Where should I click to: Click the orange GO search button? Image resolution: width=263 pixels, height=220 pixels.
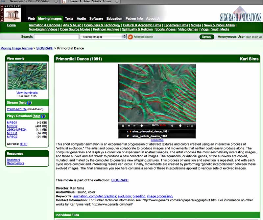pyautogui.click(x=130, y=37)
